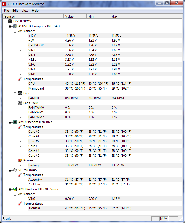The image size is (185, 223).
Task: Select the VIN8 voltage row
Action: (105, 74)
